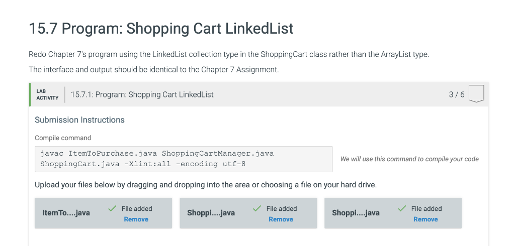Click the green checkmark on the third file card
Image resolution: width=515 pixels, height=246 pixels.
[402, 208]
